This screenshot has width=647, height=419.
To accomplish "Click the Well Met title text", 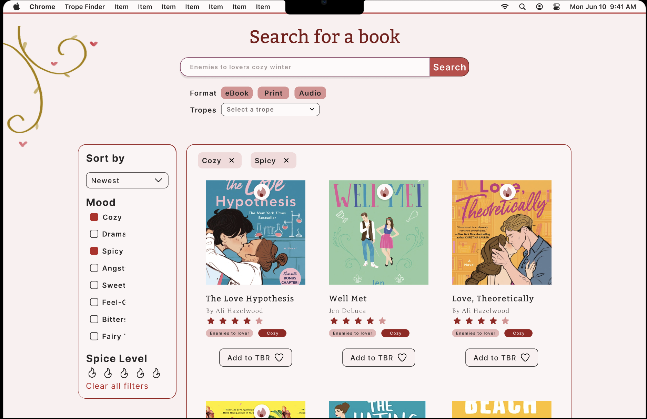I will click(x=348, y=298).
